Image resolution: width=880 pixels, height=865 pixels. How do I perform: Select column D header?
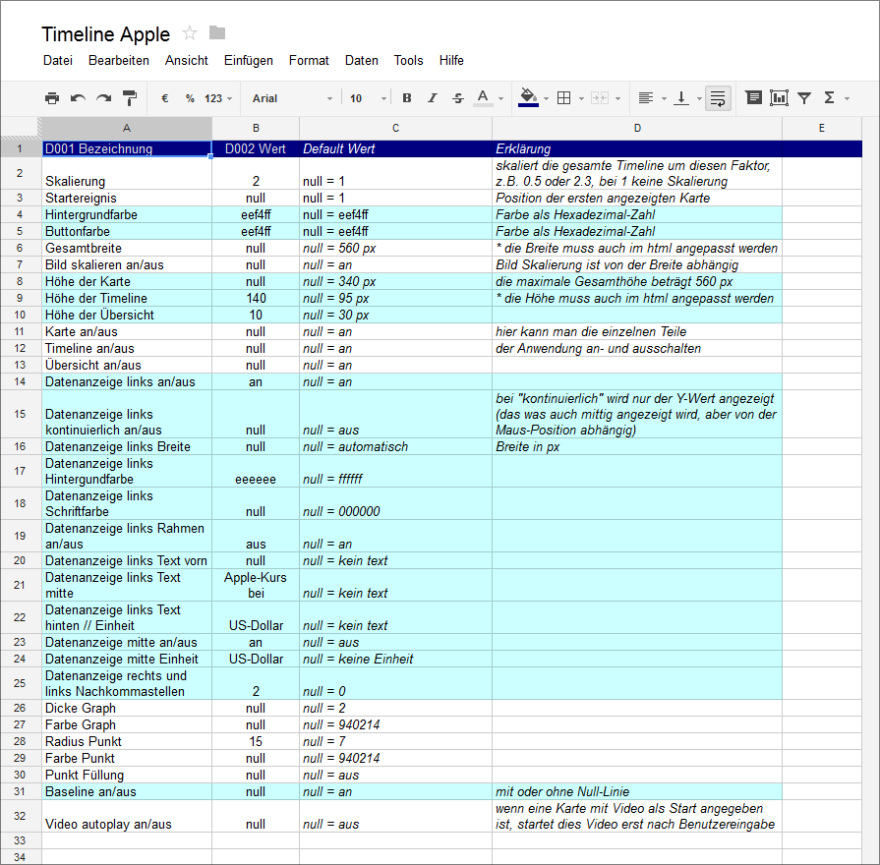pyautogui.click(x=637, y=128)
